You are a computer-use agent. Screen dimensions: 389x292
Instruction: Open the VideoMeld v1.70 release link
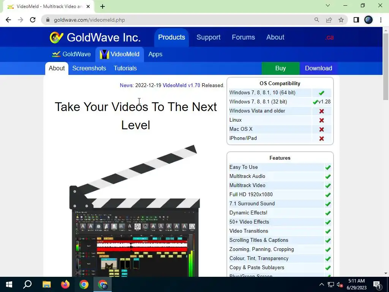pyautogui.click(x=181, y=86)
